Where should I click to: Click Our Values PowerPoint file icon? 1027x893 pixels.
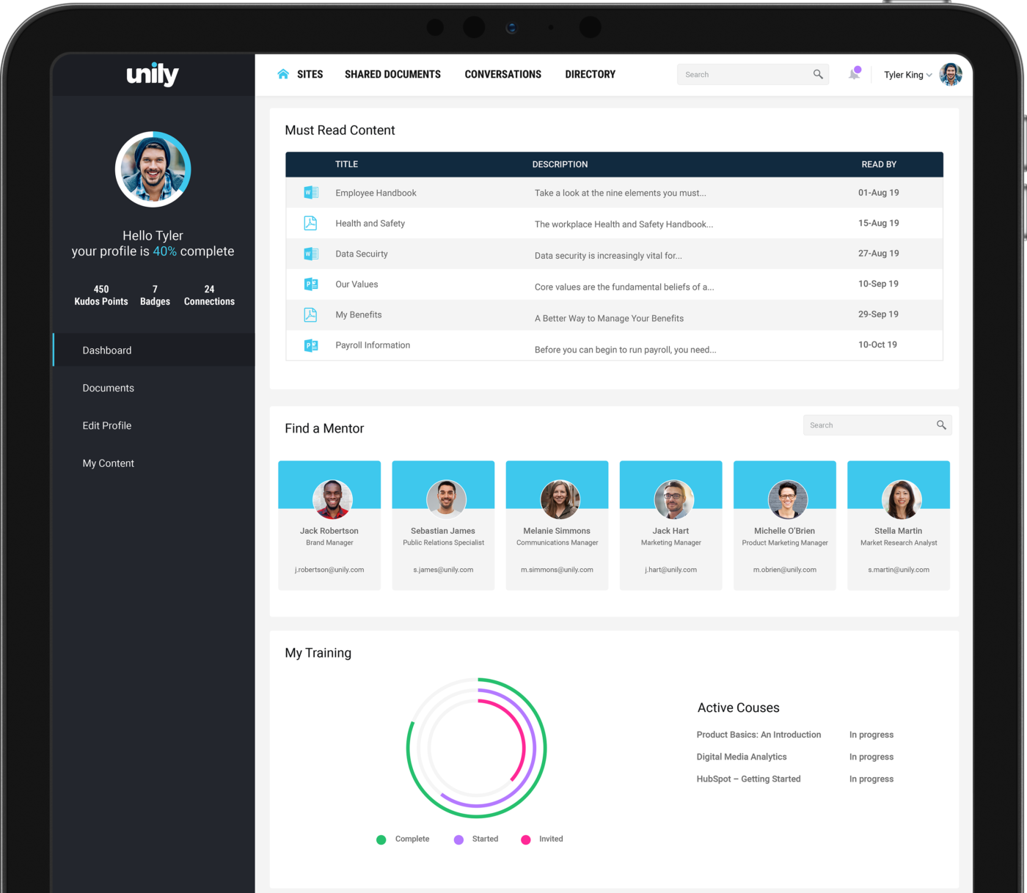[x=311, y=284]
